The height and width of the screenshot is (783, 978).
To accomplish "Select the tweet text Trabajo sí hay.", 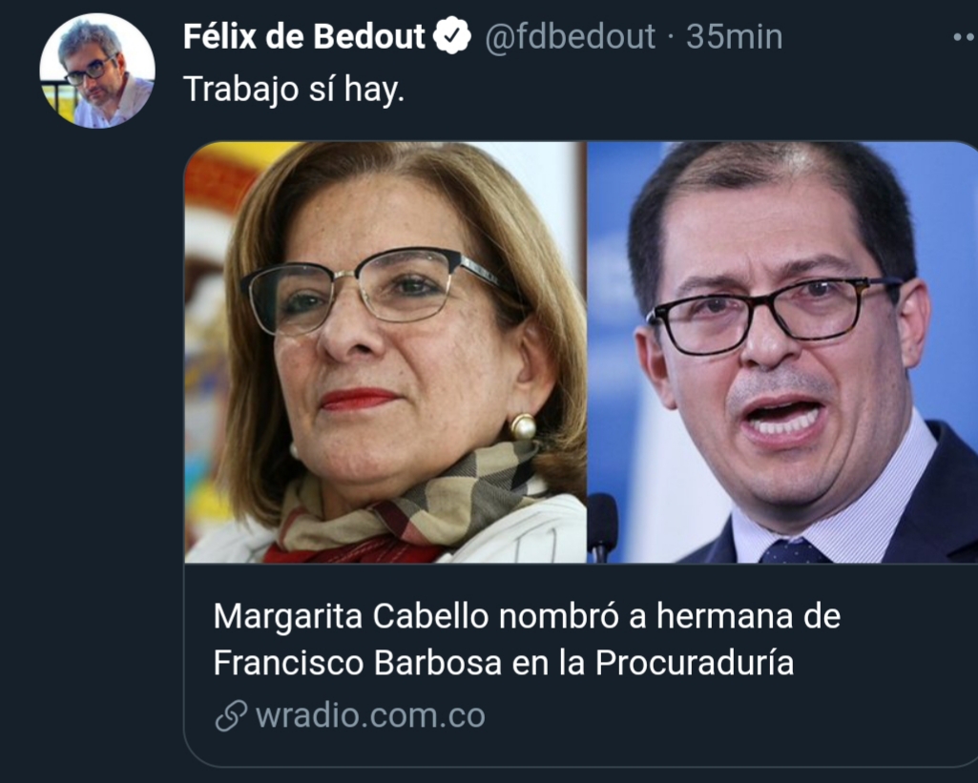I will click(x=294, y=90).
